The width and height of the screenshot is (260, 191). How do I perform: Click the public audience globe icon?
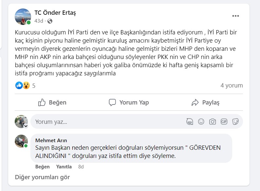(50, 21)
